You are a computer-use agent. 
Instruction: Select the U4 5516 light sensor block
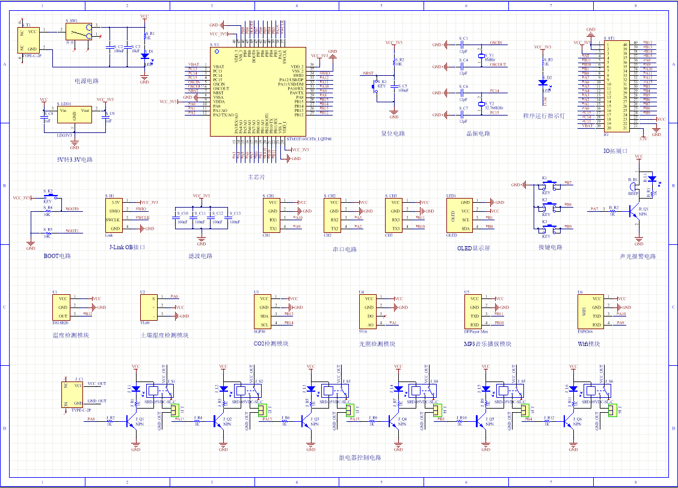click(x=368, y=312)
